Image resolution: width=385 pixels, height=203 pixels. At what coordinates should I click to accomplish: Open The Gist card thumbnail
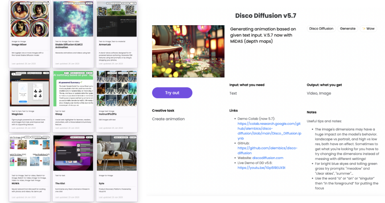pos(73,153)
